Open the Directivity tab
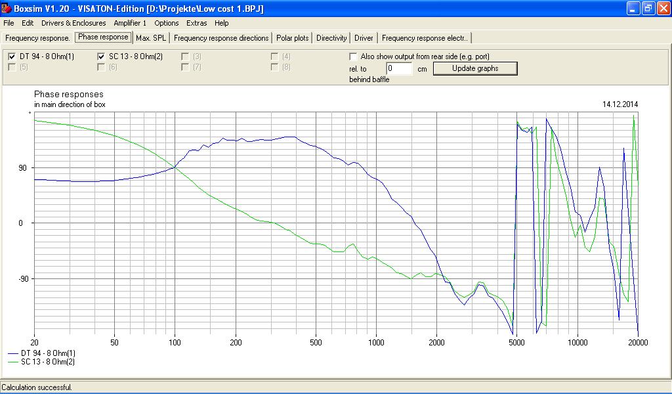Screen dimensions: 672x394 pyautogui.click(x=331, y=38)
